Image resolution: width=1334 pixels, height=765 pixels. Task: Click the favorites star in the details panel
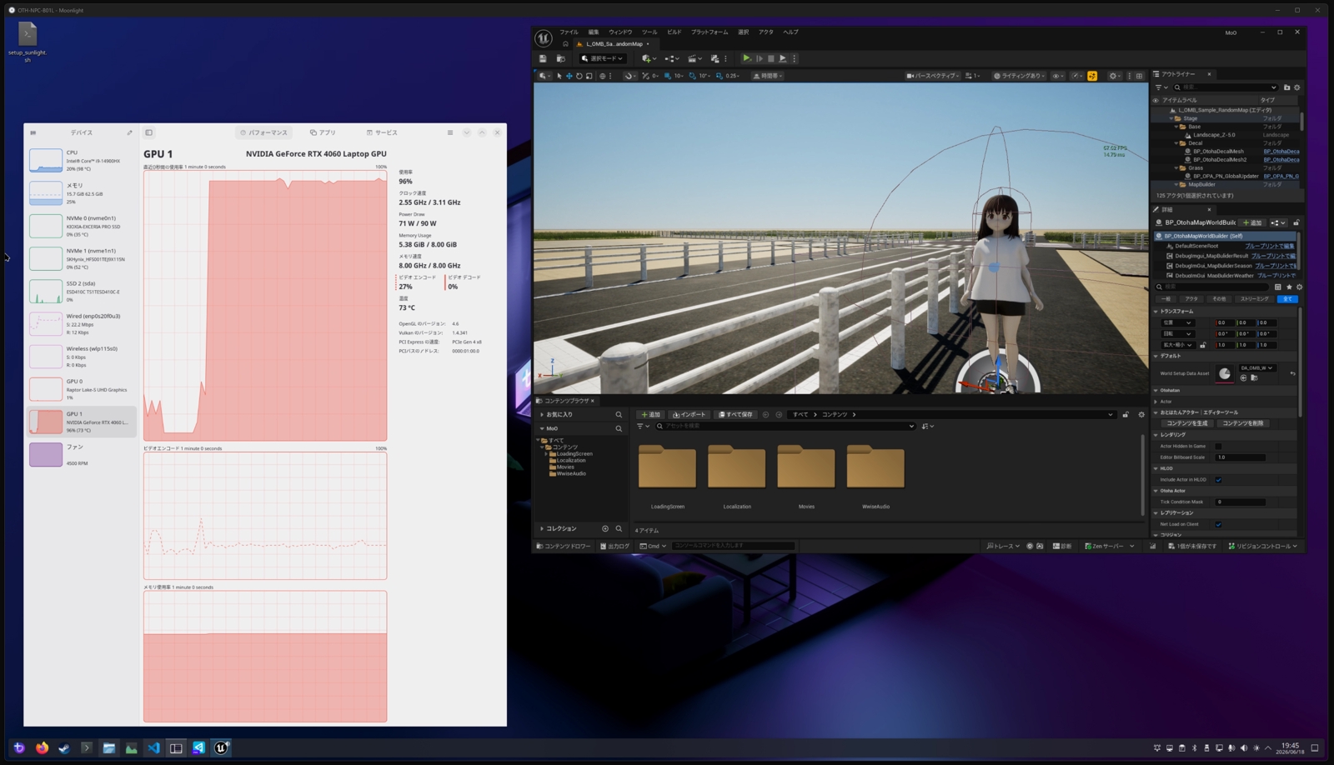pyautogui.click(x=1289, y=287)
